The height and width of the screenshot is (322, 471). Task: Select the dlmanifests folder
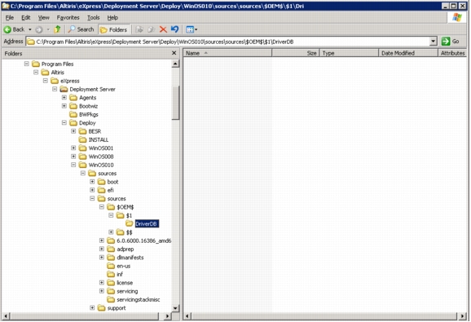[x=130, y=258]
